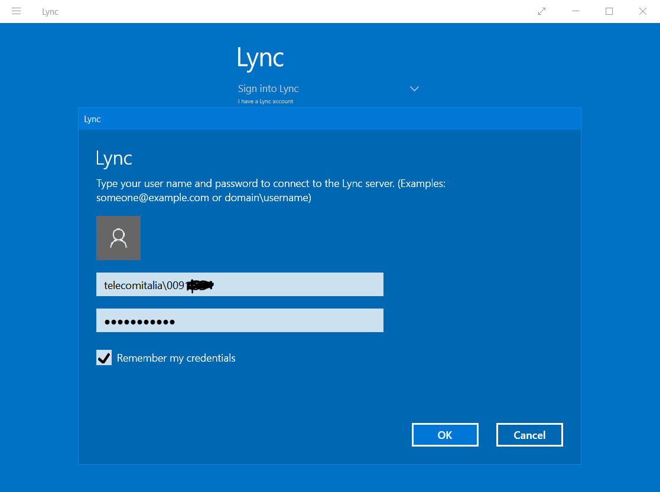This screenshot has width=660, height=492.
Task: Click the large Lync heading at top
Action: (260, 58)
